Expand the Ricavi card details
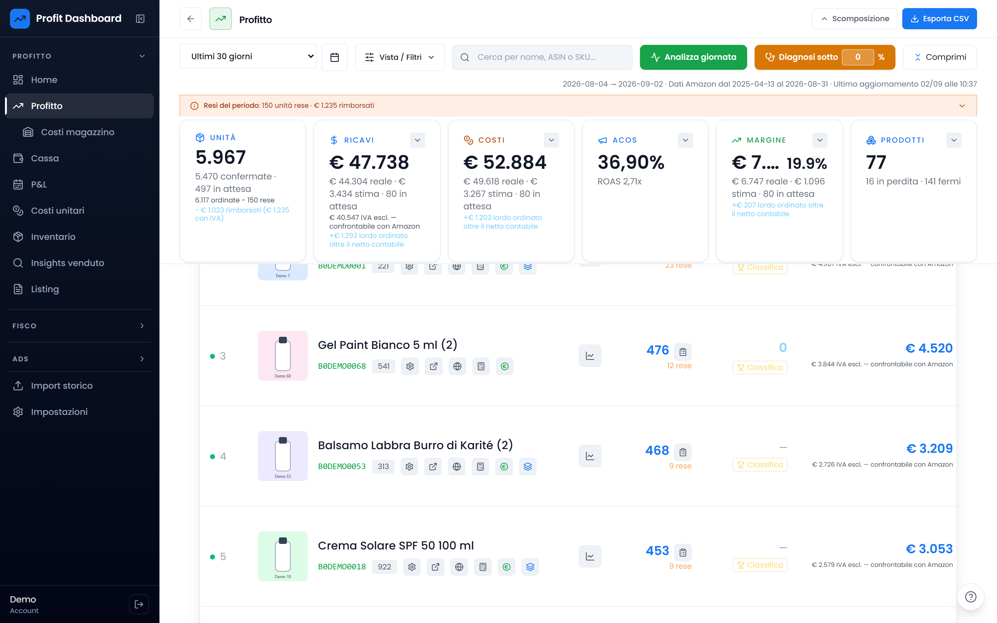Viewport: 997px width, 623px height. point(417,140)
